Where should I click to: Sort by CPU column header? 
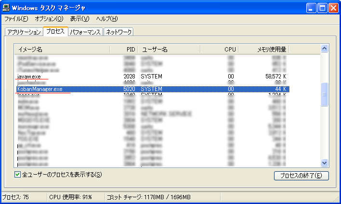[219, 50]
